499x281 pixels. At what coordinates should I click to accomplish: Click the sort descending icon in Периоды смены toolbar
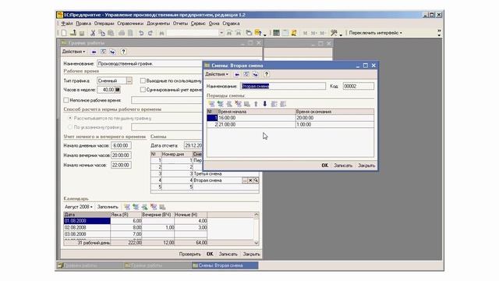283,104
